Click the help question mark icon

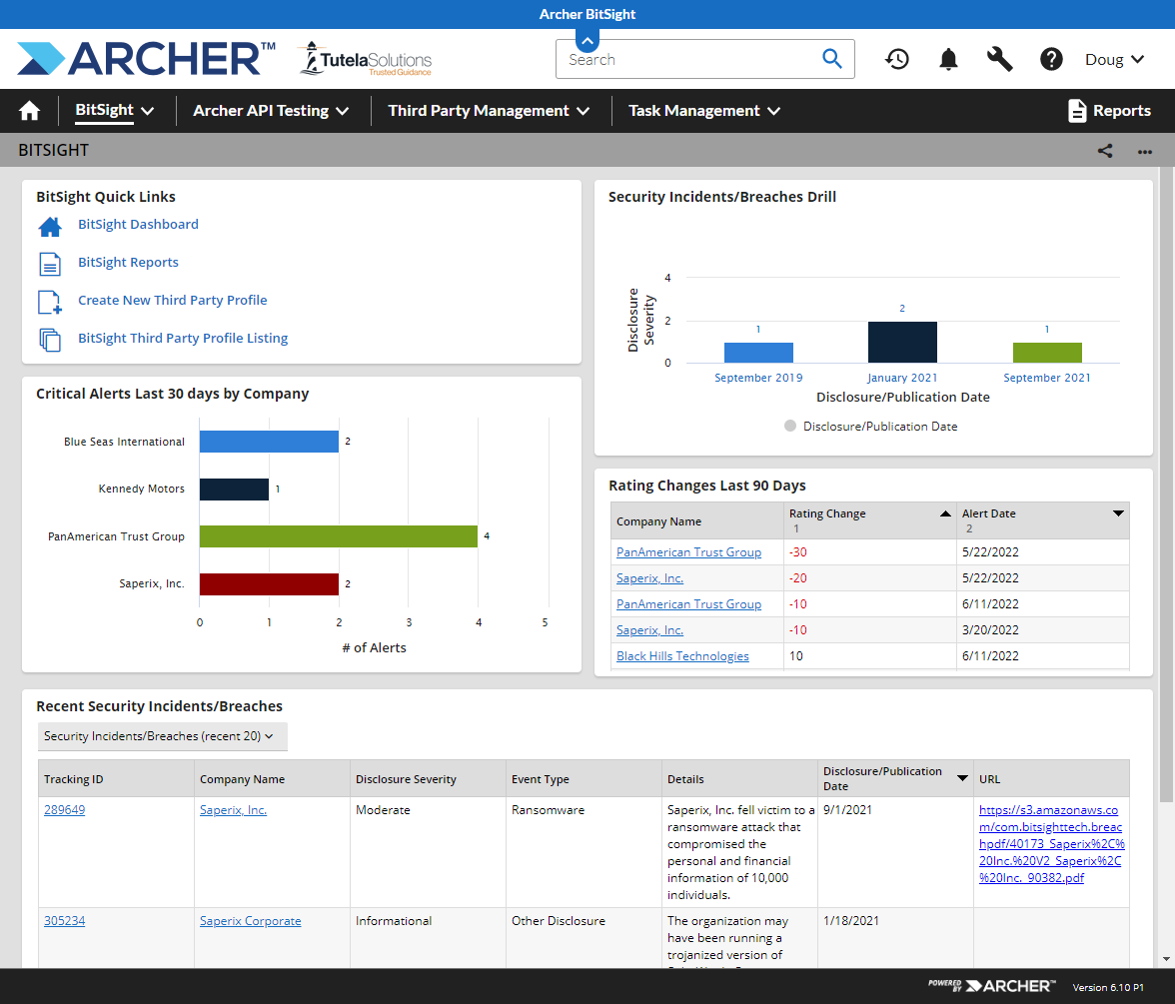coord(1051,60)
